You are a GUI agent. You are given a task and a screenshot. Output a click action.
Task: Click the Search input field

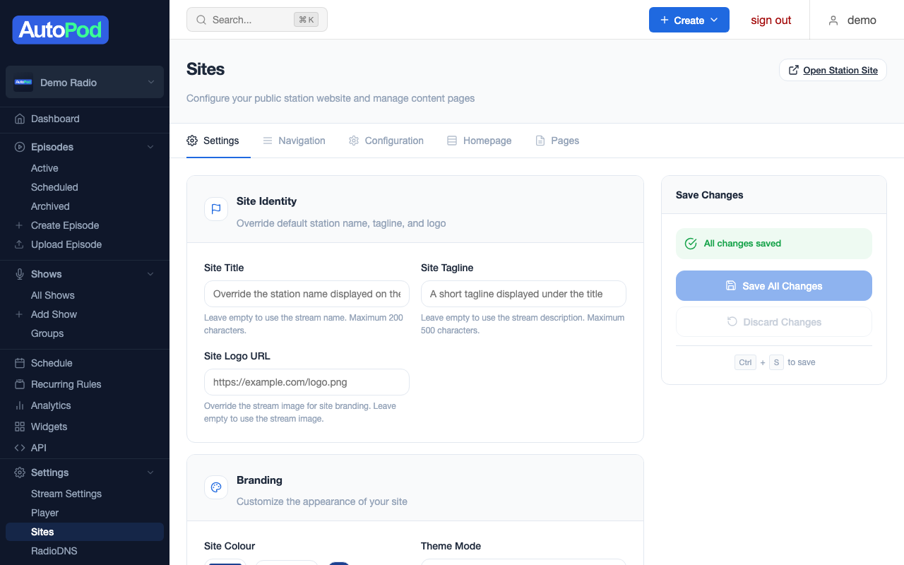[x=256, y=19]
